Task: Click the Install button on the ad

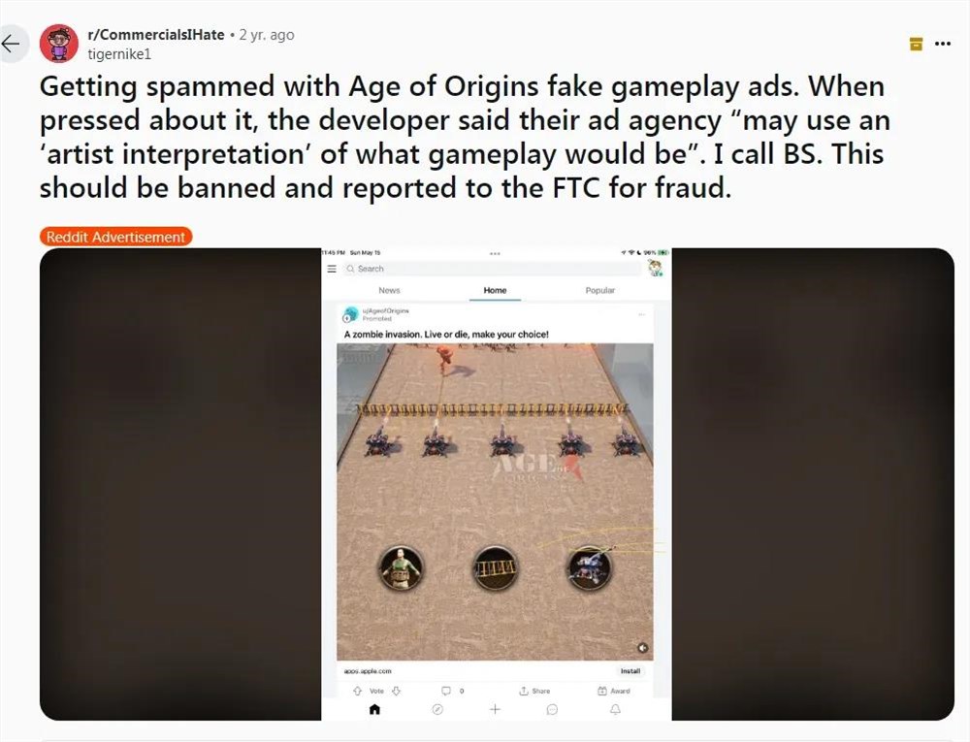Action: [630, 671]
